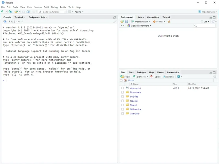Image resolution: width=219 pixels, height=164 pixels.
Task: Open the Wilhelmina folder link
Action: click(x=136, y=109)
